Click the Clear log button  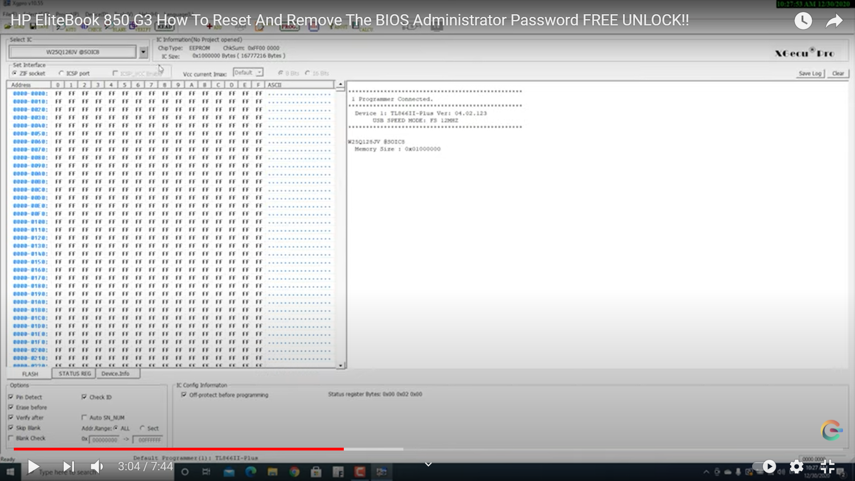click(x=838, y=73)
